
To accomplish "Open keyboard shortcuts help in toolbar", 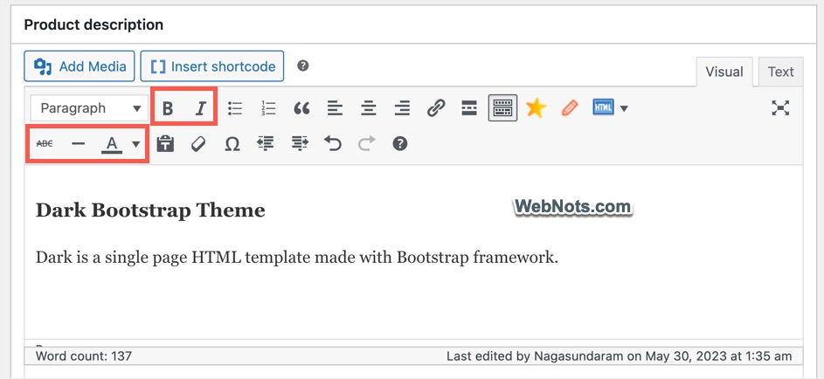I will pyautogui.click(x=400, y=143).
